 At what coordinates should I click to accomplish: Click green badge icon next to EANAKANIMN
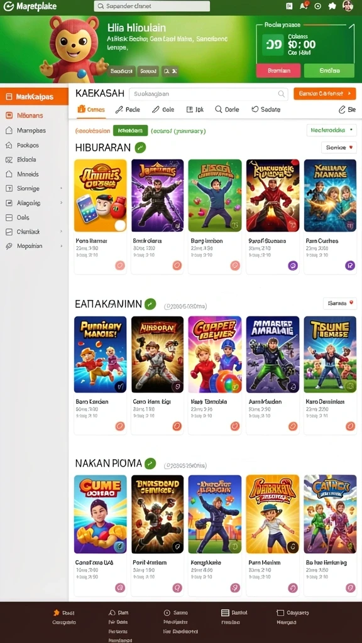click(x=150, y=304)
